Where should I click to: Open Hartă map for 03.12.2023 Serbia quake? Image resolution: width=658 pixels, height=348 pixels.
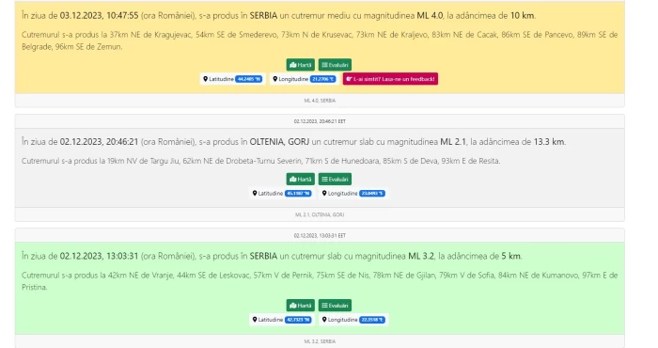pyautogui.click(x=301, y=65)
